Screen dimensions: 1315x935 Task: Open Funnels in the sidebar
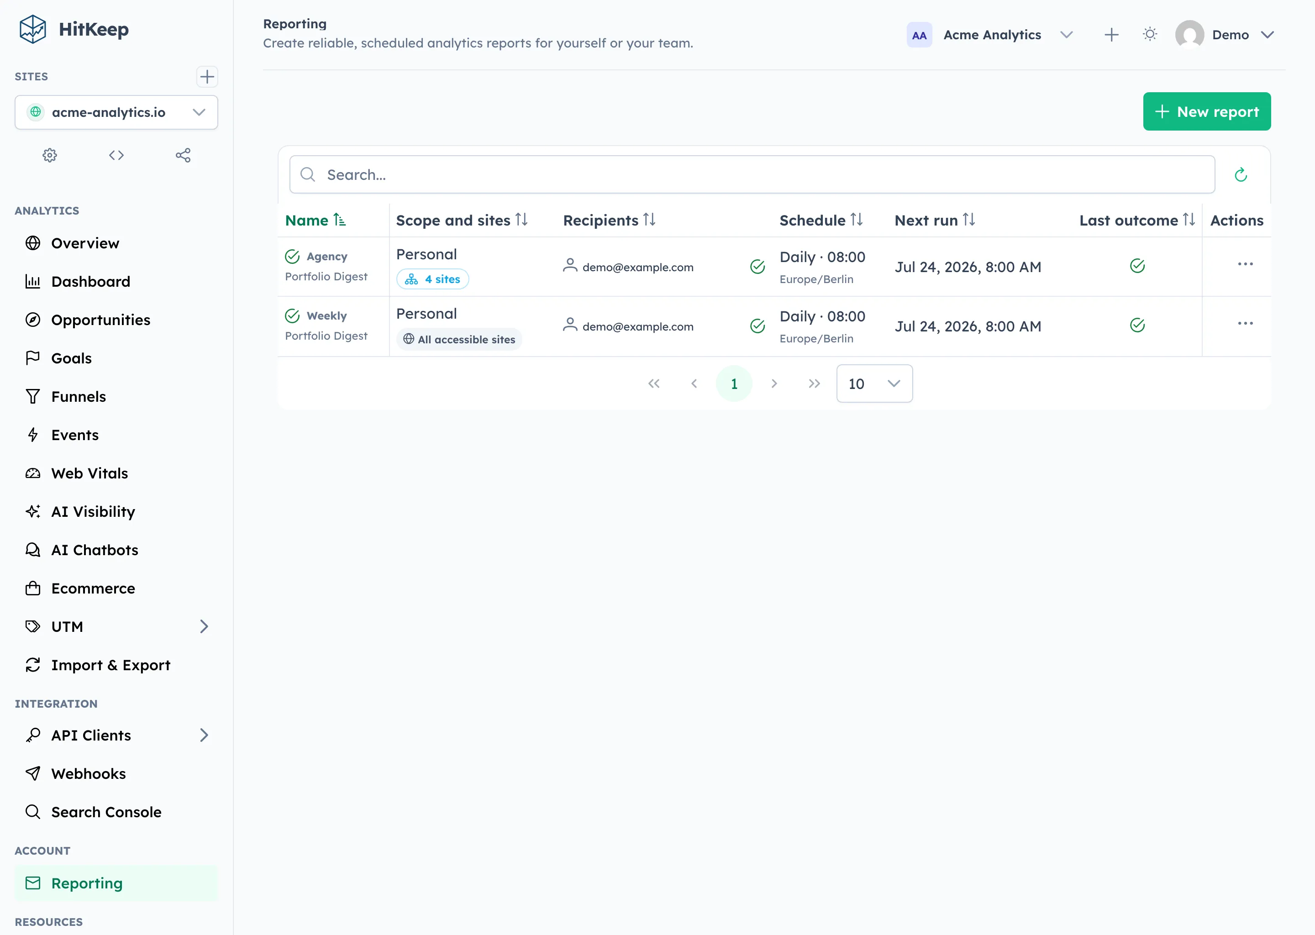[x=116, y=397]
